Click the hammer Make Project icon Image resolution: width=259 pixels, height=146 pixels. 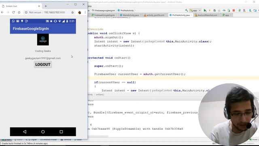coord(186,11)
